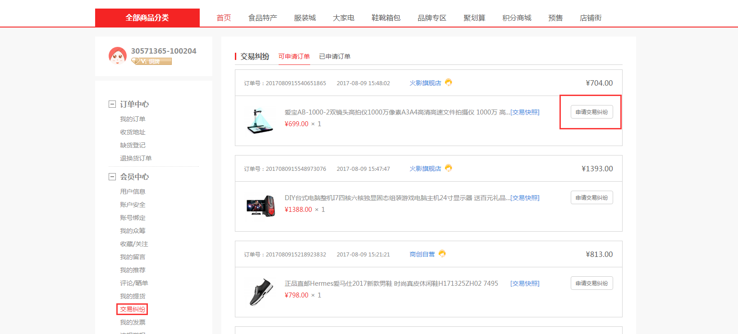Collapse the 会员中心 section
Image resolution: width=738 pixels, height=334 pixels.
[x=112, y=177]
